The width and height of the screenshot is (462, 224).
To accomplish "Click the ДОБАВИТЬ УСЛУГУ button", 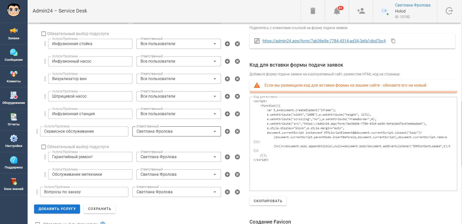I will click(x=57, y=209).
